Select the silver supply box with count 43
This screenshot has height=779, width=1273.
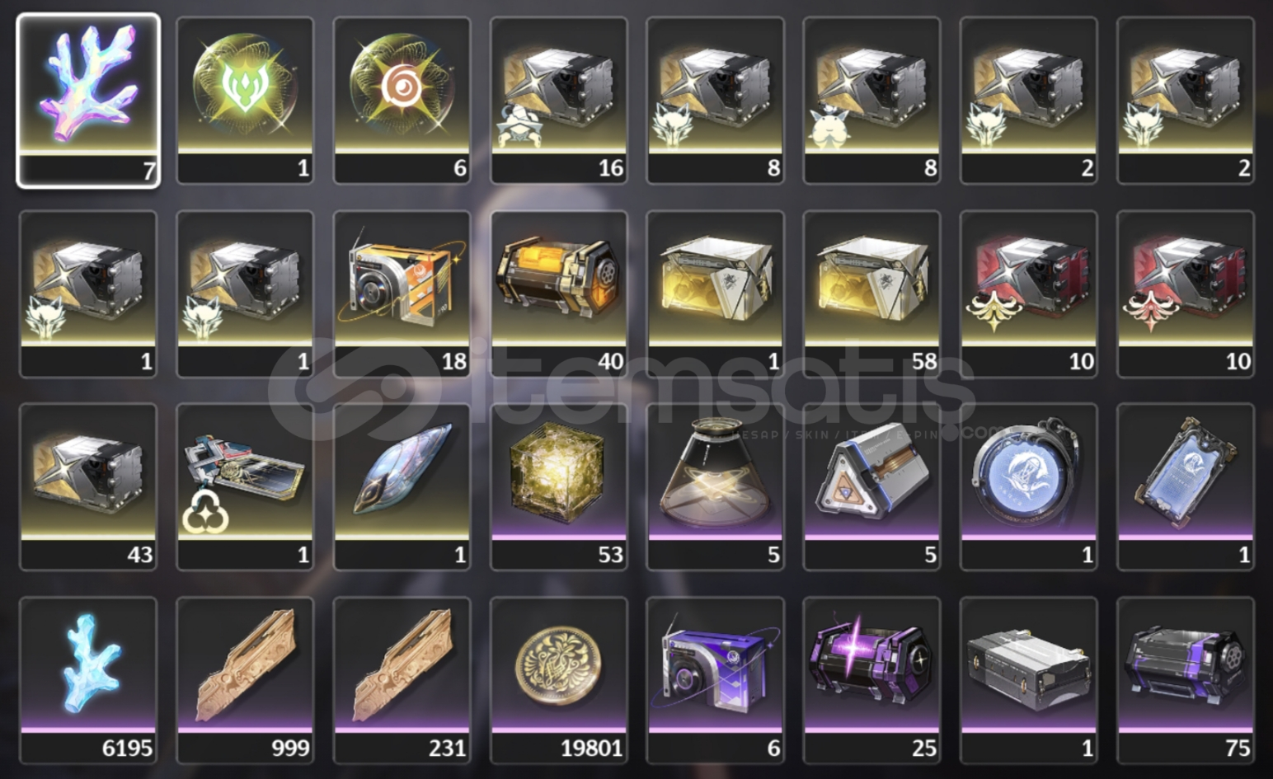pos(88,487)
